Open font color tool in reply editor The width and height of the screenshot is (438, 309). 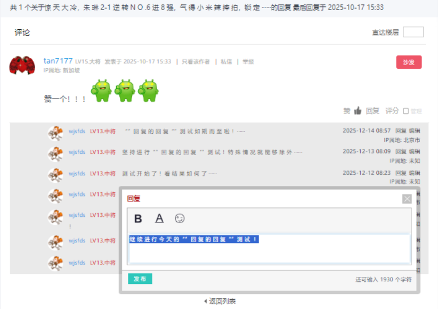click(x=159, y=218)
